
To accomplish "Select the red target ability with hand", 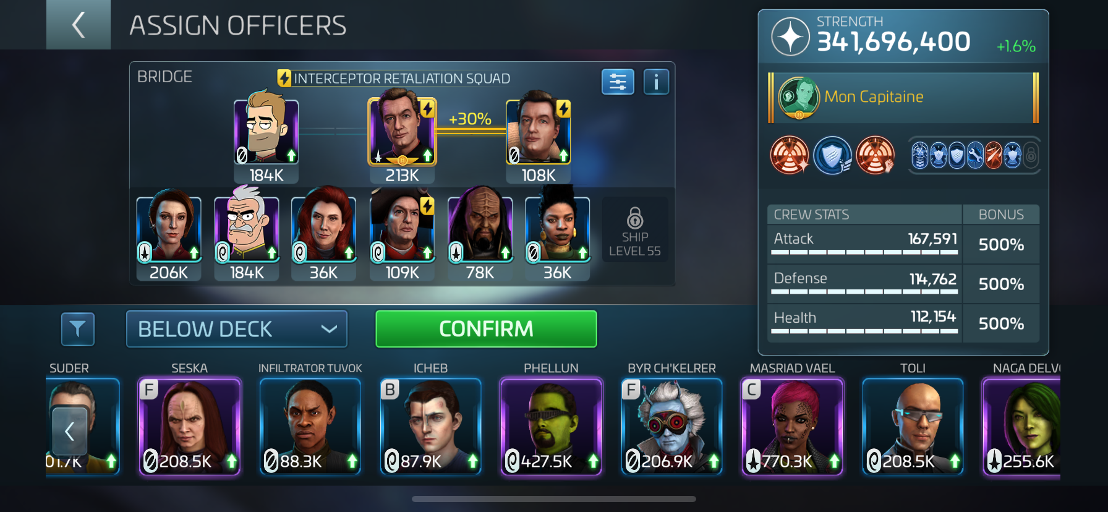I will pyautogui.click(x=876, y=155).
